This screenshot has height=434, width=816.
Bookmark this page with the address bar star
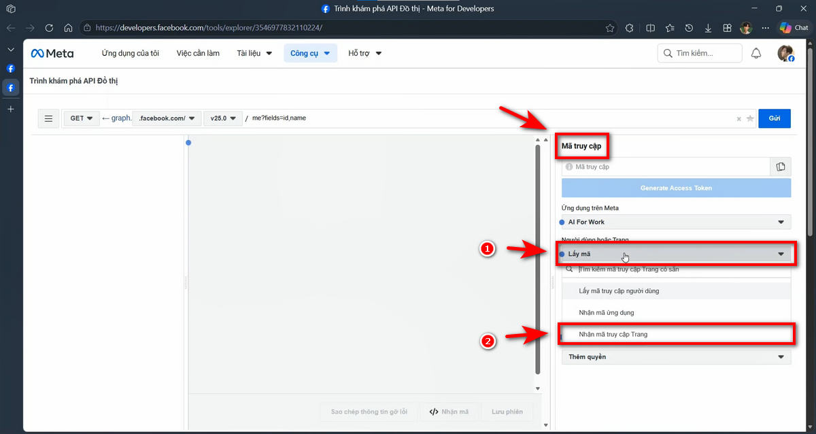click(x=610, y=28)
